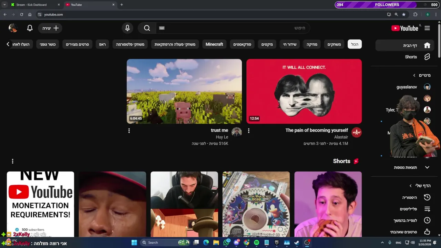Reload the YouTube page
Viewport: 441px width, 248px height.
[21, 14]
